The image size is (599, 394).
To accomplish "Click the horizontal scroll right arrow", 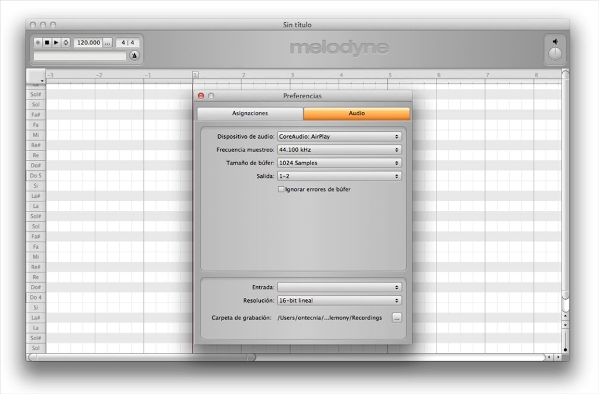I will (558, 357).
